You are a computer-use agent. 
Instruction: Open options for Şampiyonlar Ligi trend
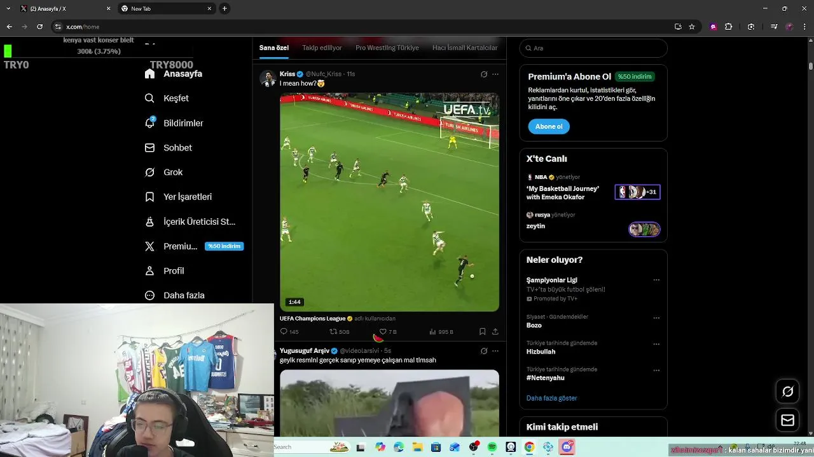pos(656,280)
